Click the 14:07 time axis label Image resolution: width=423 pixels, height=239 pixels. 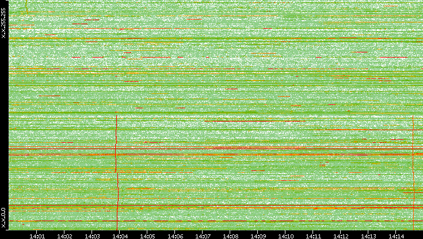pos(203,236)
